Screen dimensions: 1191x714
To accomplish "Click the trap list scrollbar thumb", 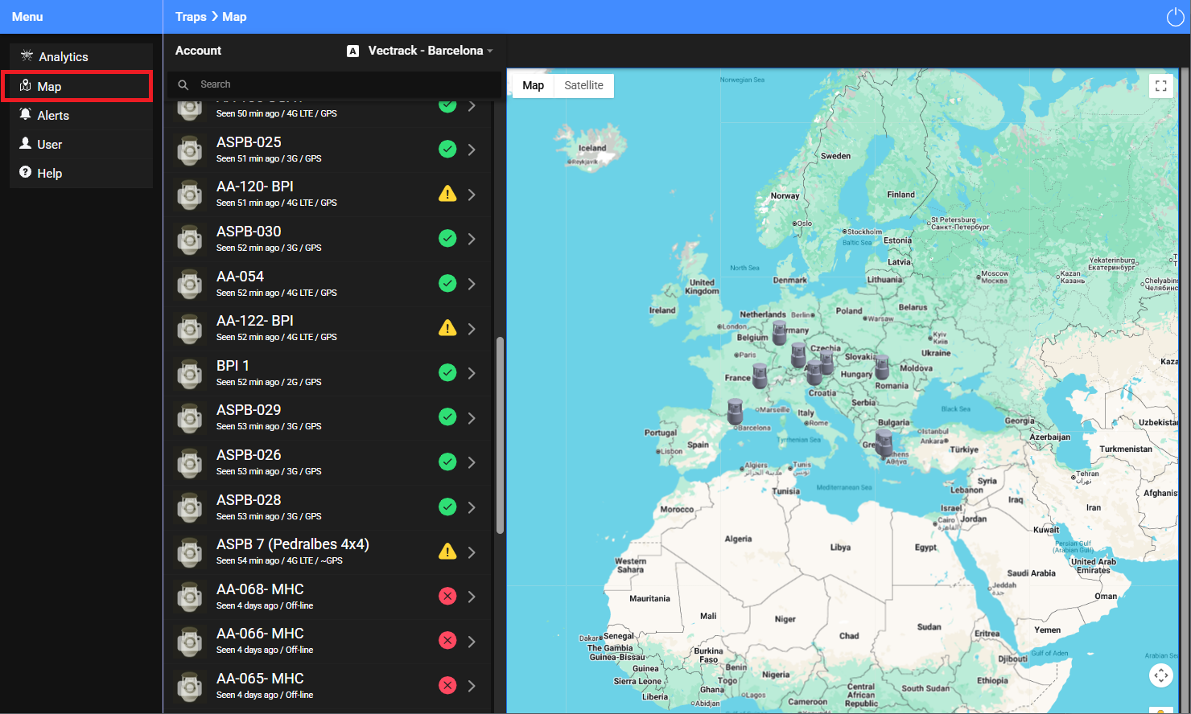I will (x=500, y=435).
